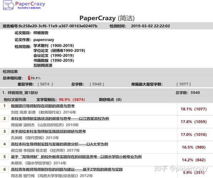Click scope entry '书籍数据 (1990-2019)'
Screen dimensions: 213x178
54,61
